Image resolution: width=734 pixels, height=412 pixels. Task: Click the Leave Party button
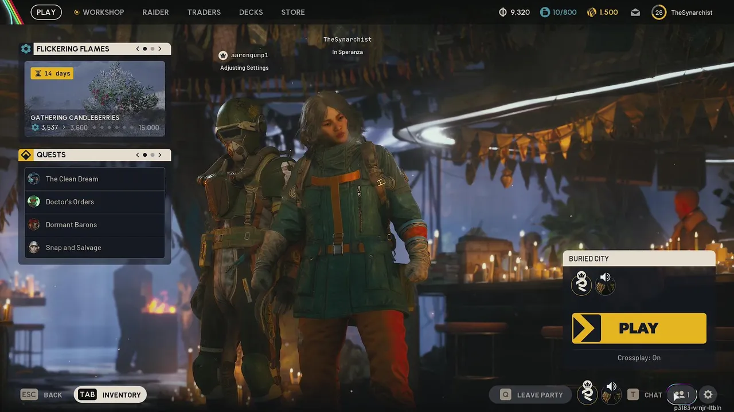(x=530, y=395)
